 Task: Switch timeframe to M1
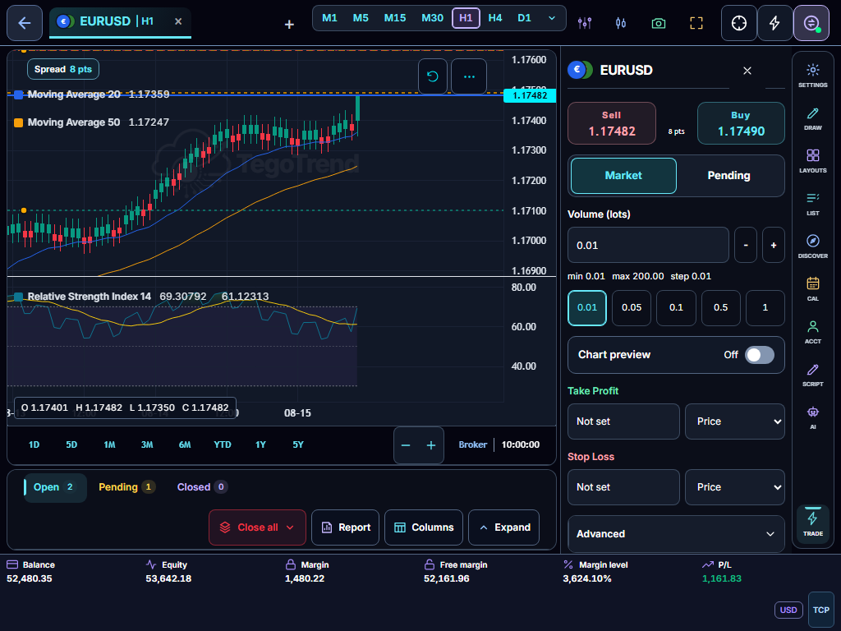329,18
